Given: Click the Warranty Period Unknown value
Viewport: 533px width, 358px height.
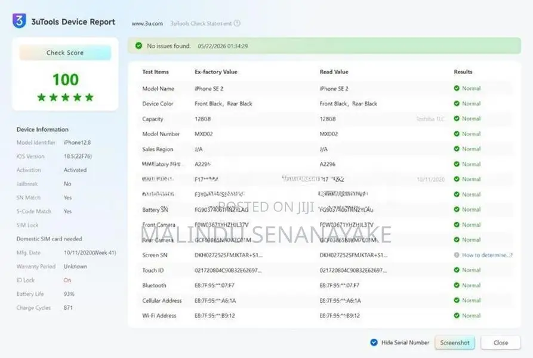Looking at the screenshot, I should pyautogui.click(x=75, y=266).
